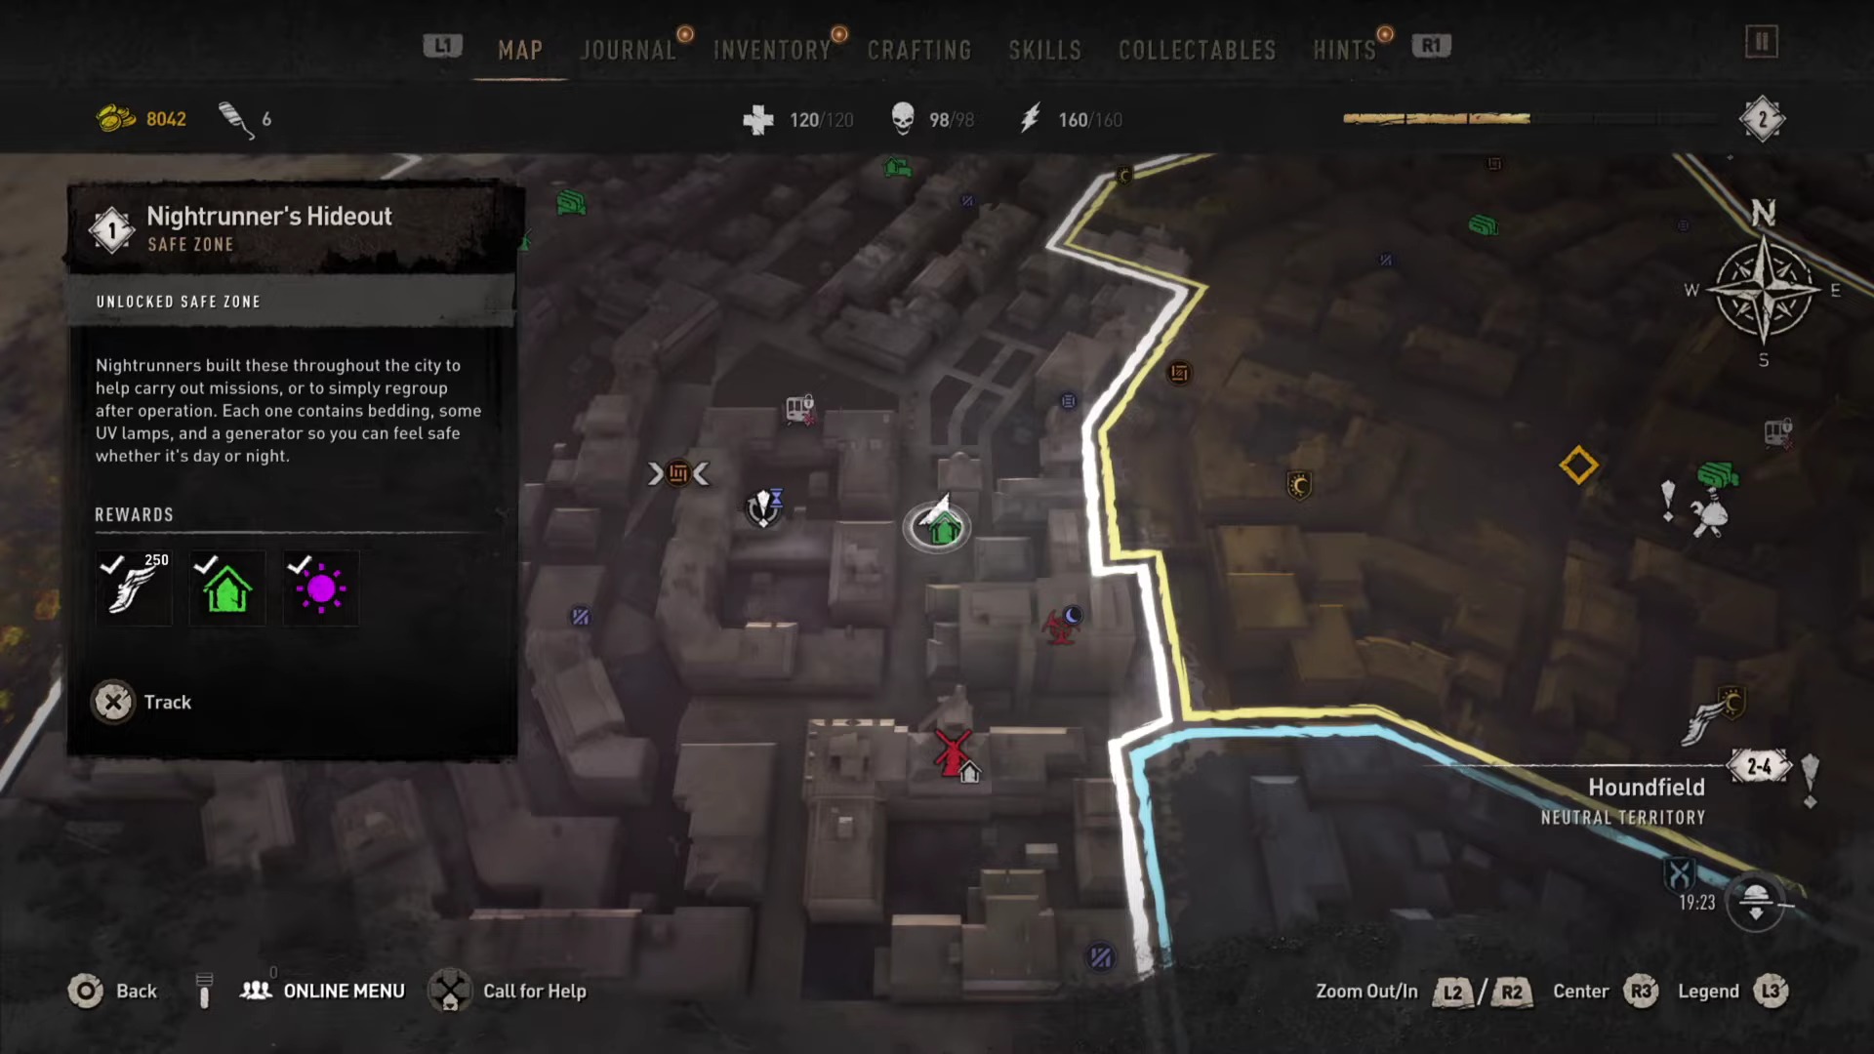Viewport: 1874px width, 1054px height.
Task: Open the Skills menu tab
Action: [1042, 48]
